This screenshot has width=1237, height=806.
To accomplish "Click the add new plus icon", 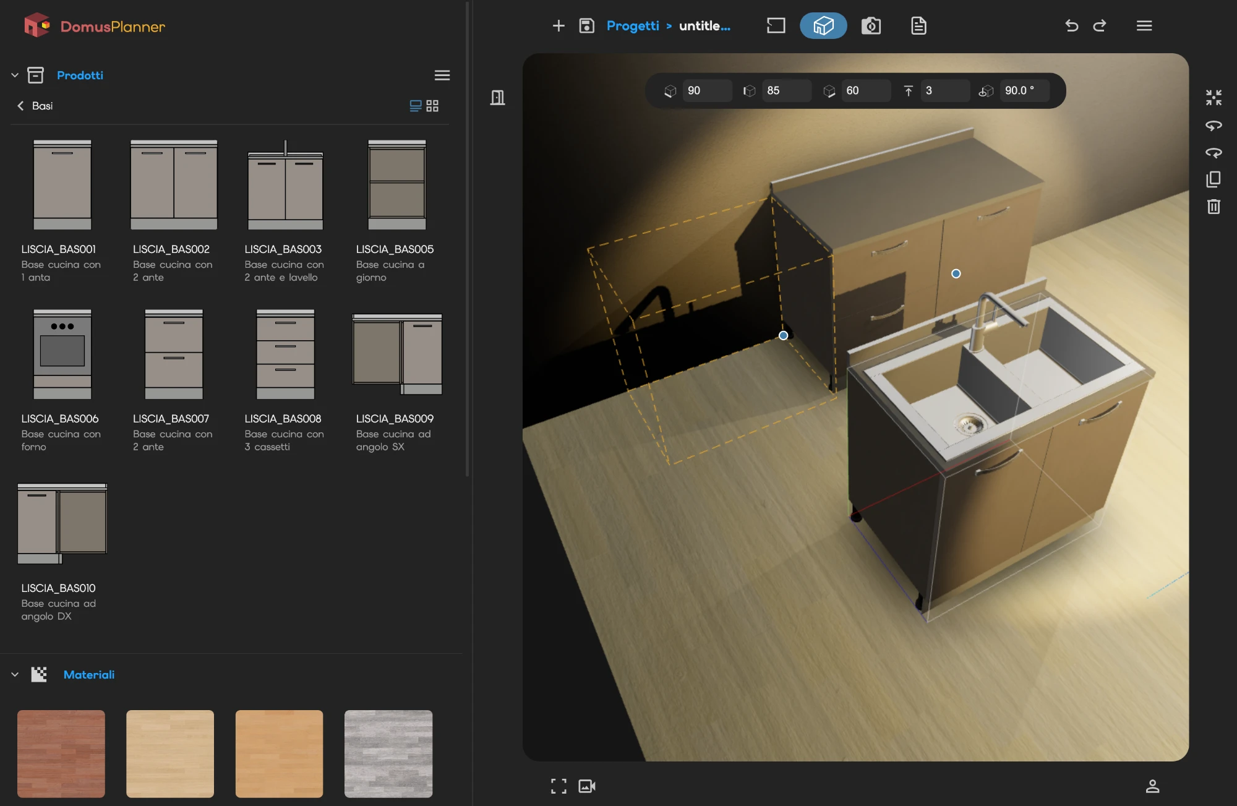I will (559, 26).
